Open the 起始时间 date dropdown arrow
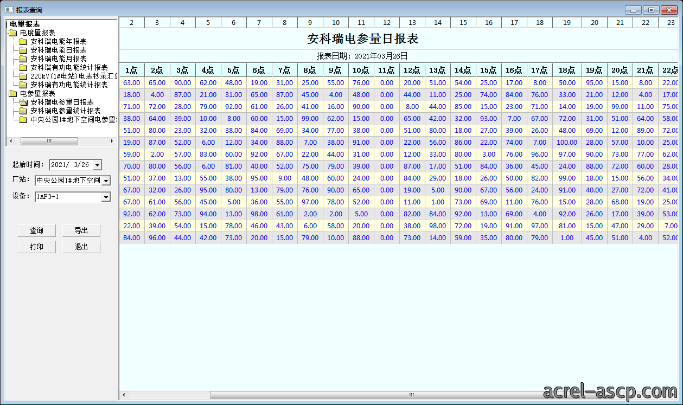This screenshot has width=683, height=405. 97,165
